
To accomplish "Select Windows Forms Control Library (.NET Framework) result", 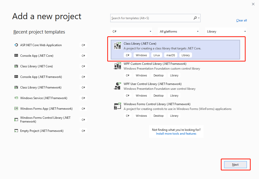I will click(176, 110).
